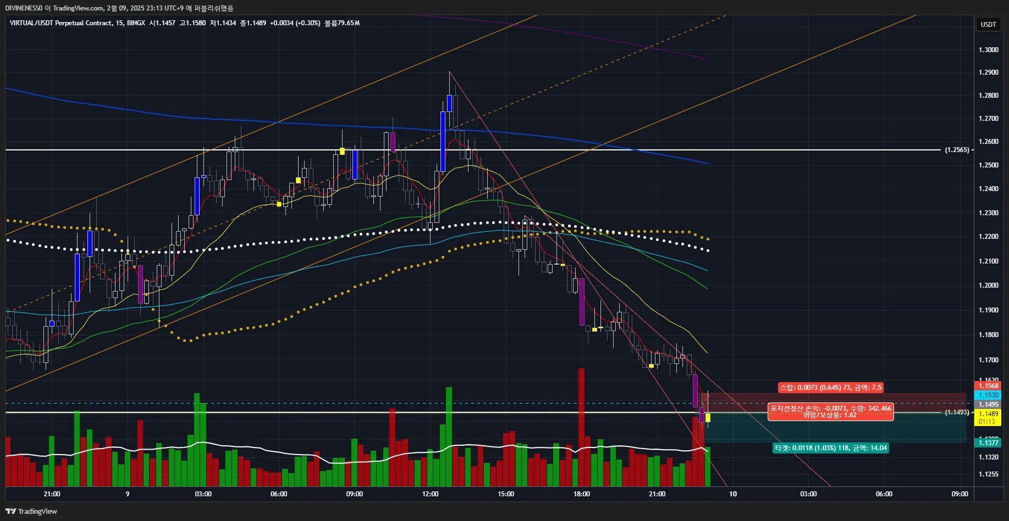Select the teal profit target zone

[835, 428]
